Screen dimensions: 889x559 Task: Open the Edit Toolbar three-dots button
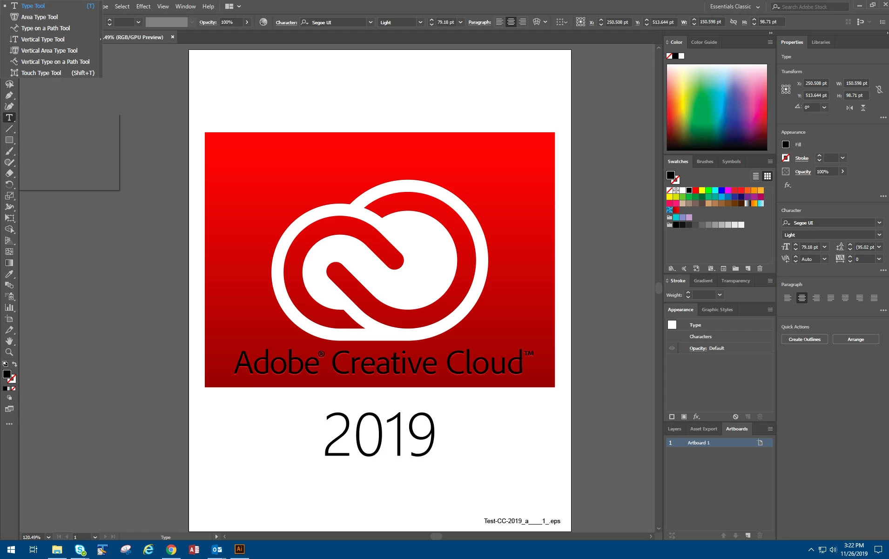[9, 424]
